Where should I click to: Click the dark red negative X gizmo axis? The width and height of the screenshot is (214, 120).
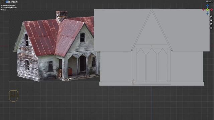pos(203,10)
